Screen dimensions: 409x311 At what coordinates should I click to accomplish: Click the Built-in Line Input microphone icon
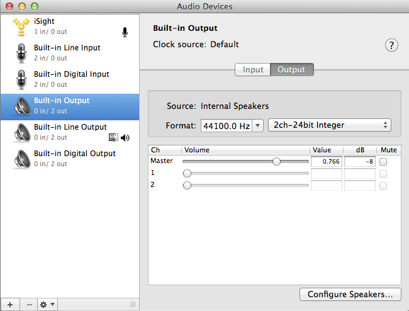[x=21, y=54]
